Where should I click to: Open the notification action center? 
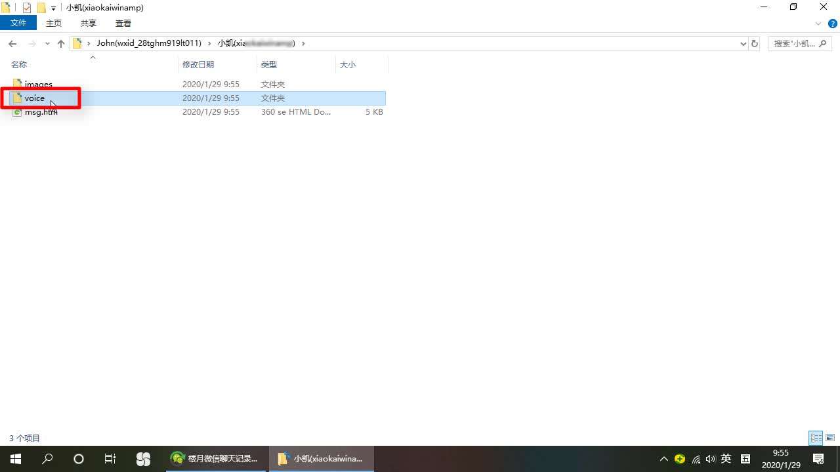[818, 459]
